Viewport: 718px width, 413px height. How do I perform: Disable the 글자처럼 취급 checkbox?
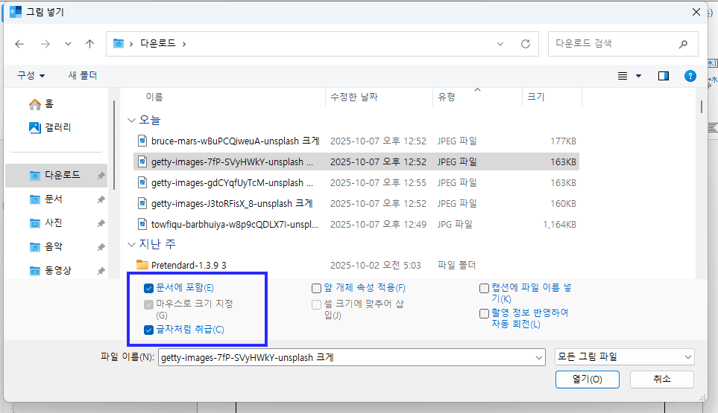(149, 330)
